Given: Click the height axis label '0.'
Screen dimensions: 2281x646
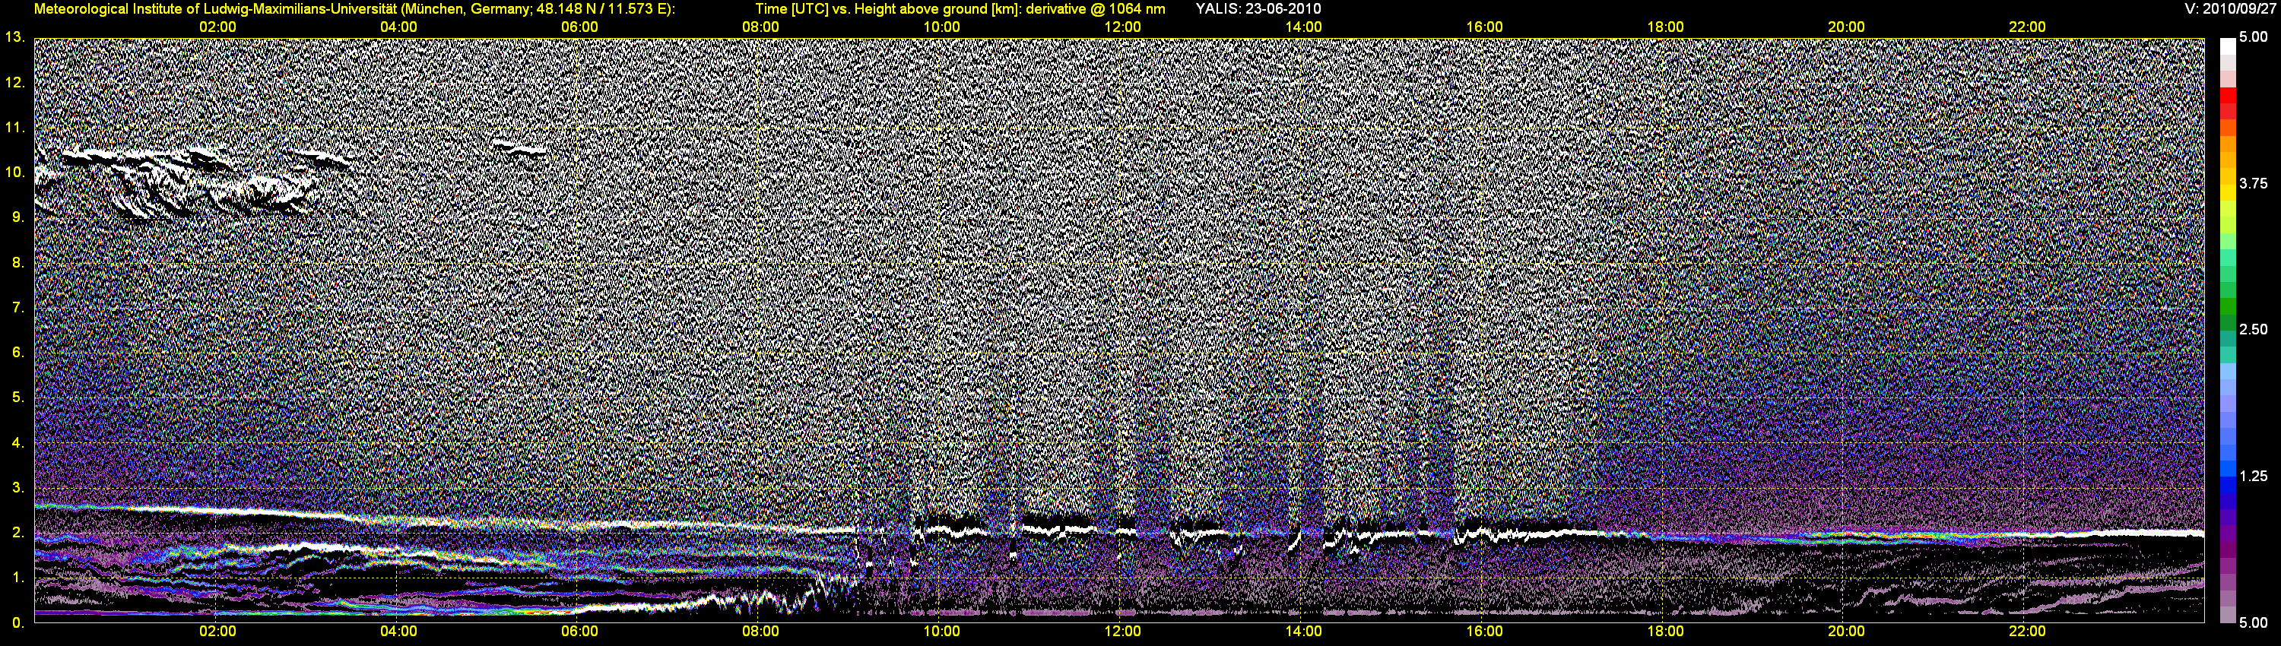Looking at the screenshot, I should [x=17, y=623].
